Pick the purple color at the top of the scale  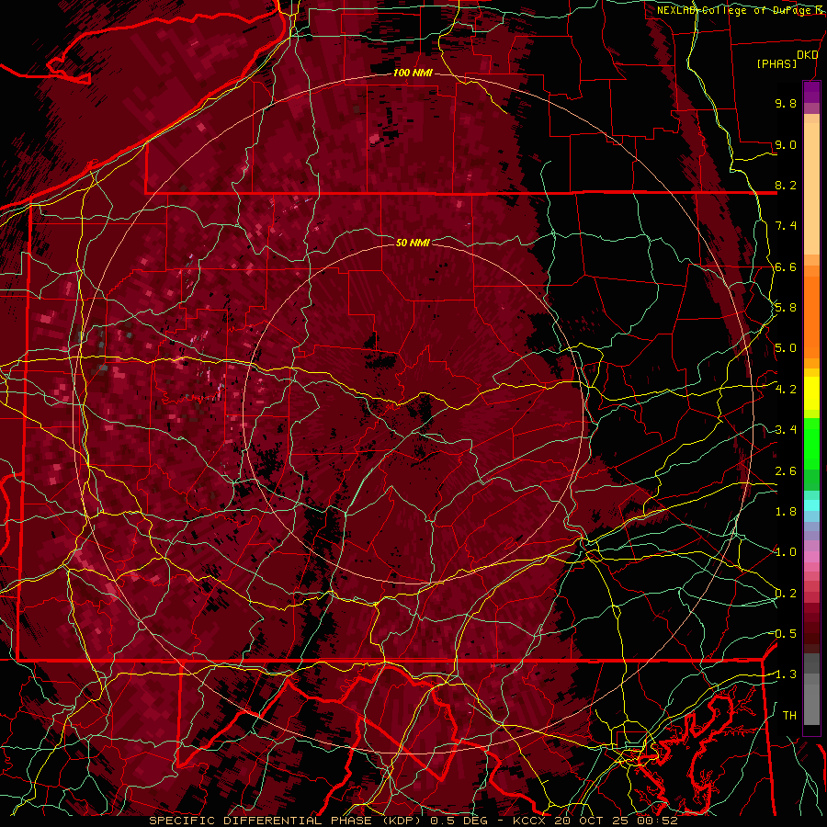[x=811, y=92]
